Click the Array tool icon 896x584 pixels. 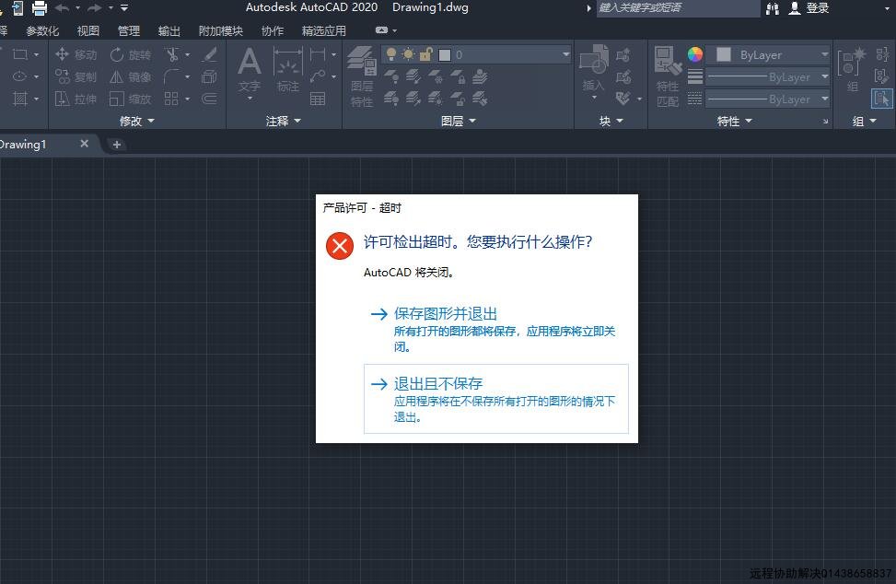[171, 99]
